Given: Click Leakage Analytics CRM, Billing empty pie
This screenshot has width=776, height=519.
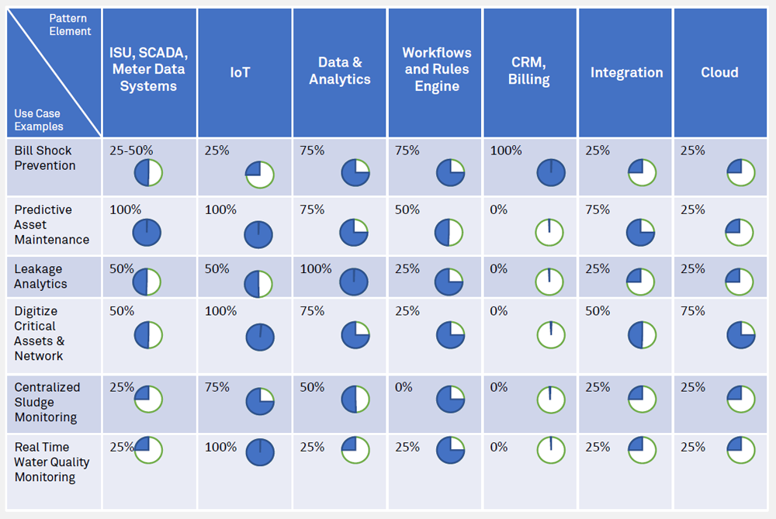Looking at the screenshot, I should 549,282.
